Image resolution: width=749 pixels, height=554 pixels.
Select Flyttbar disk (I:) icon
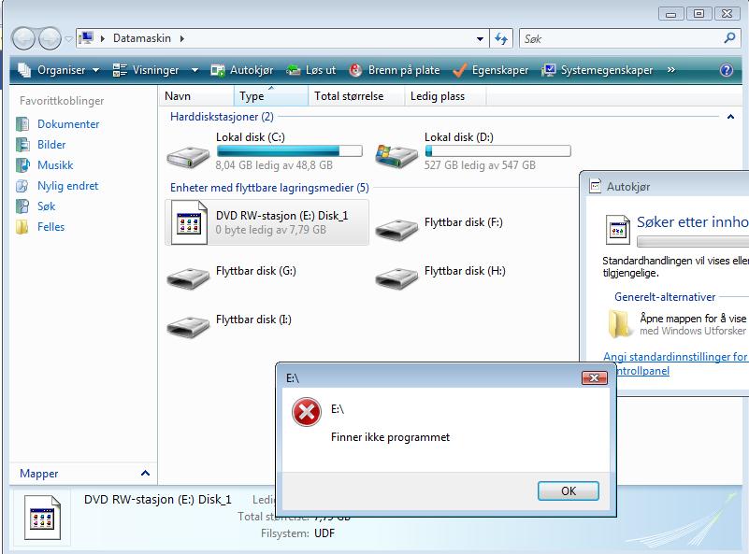(188, 327)
